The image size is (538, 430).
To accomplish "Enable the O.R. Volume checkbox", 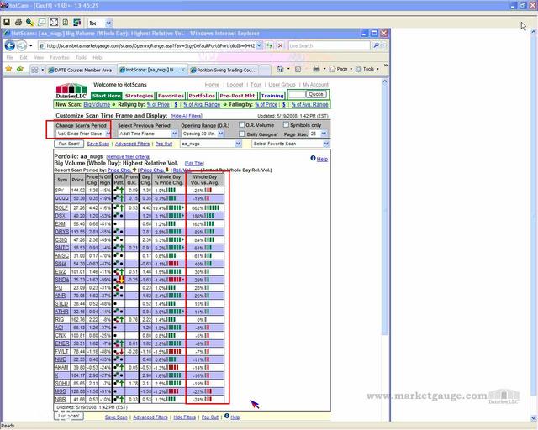I will 242,125.
